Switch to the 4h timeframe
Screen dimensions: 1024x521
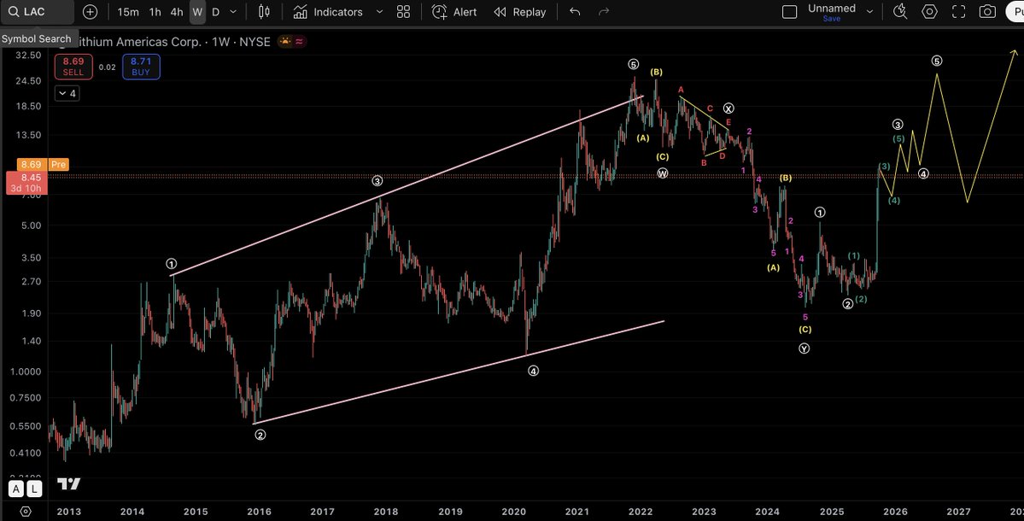(x=176, y=12)
